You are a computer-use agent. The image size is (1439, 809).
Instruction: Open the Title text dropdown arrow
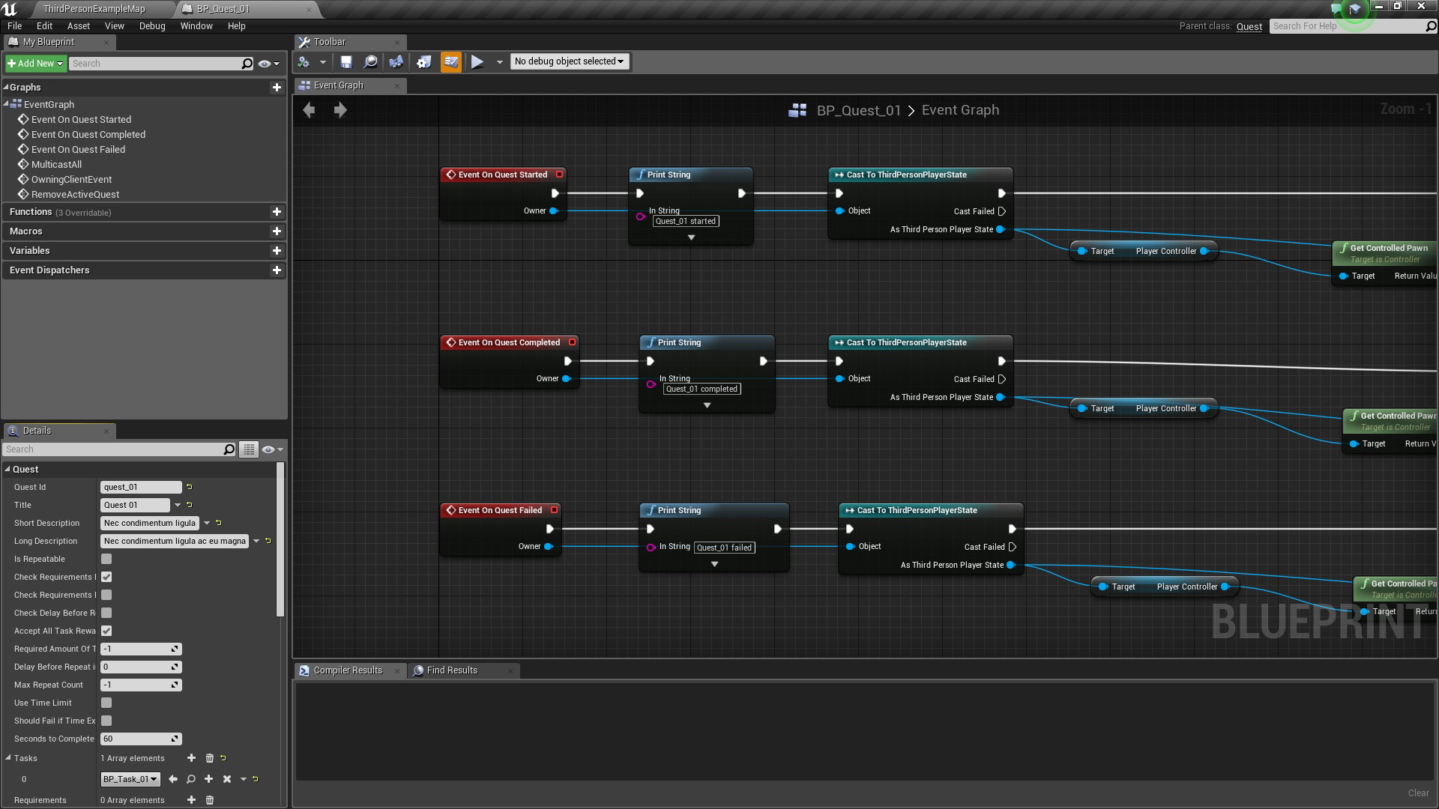[178, 505]
